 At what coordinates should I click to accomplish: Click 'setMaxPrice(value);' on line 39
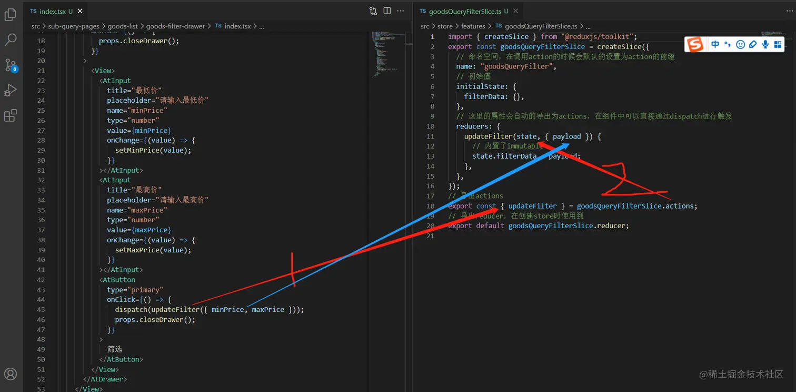pos(153,250)
